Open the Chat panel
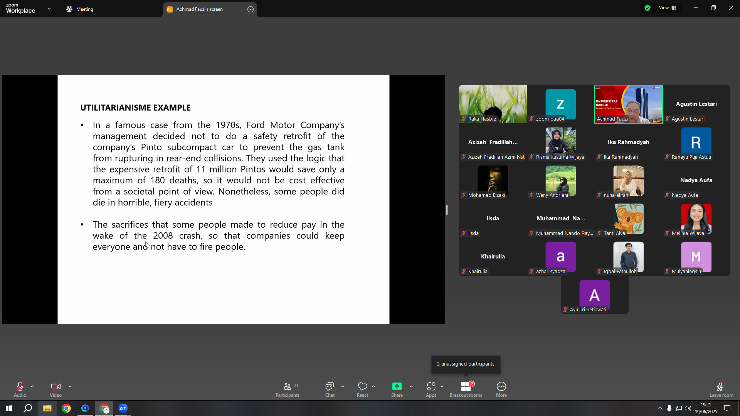 coord(330,389)
